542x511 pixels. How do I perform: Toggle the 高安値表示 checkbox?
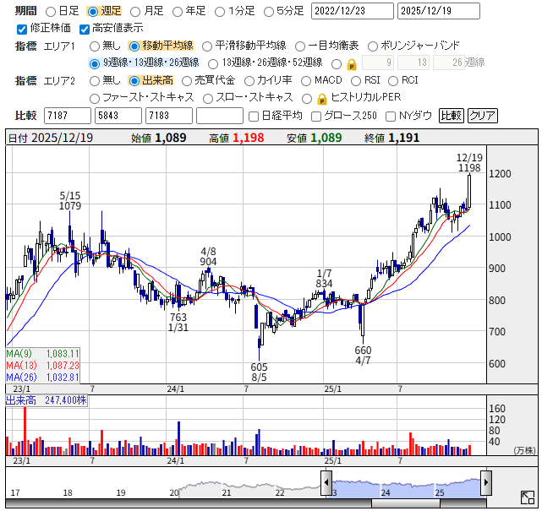click(85, 30)
